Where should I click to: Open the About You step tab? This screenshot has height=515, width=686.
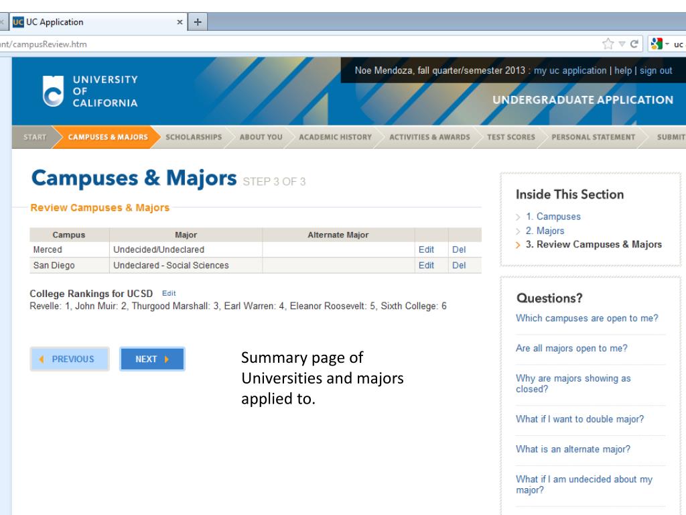[x=261, y=137]
